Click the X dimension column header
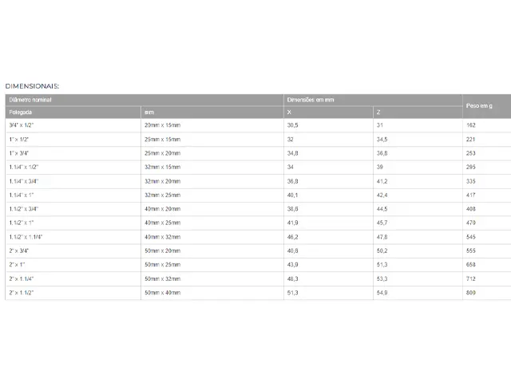 pos(328,113)
